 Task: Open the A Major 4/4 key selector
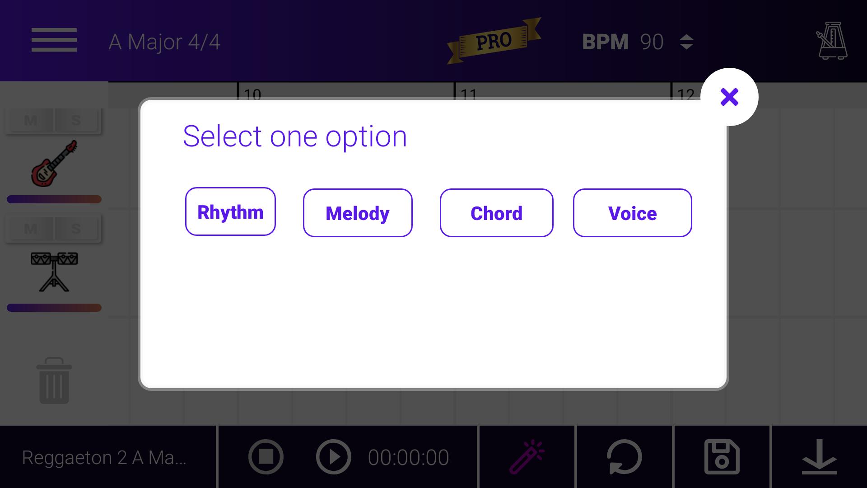tap(164, 42)
